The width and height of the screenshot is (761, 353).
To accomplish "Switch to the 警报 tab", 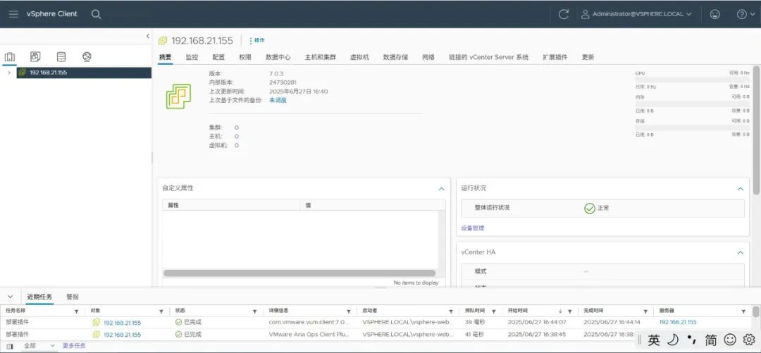I will pos(73,297).
